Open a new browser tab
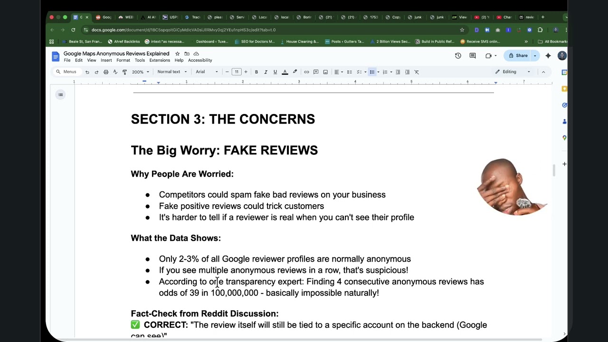The height and width of the screenshot is (342, 608). click(x=542, y=17)
